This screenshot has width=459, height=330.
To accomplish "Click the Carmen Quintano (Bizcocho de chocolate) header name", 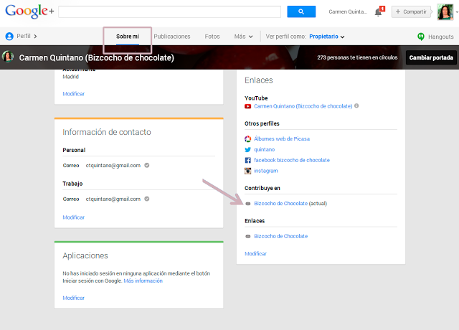I will click(97, 57).
